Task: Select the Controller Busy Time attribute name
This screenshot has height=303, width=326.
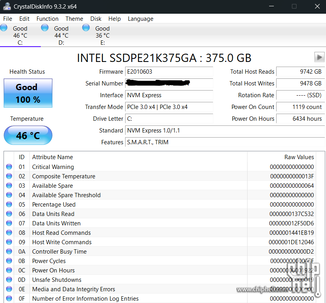Action: pos(59,252)
